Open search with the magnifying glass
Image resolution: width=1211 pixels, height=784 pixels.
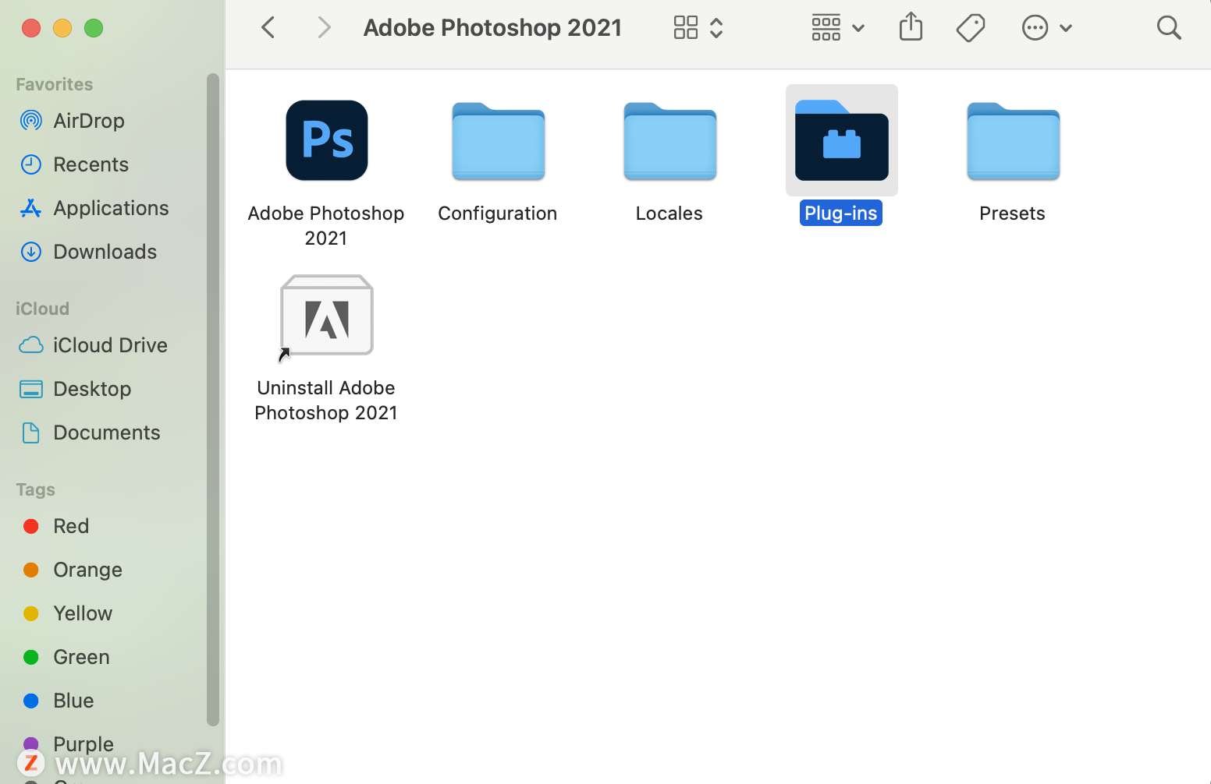pos(1169,28)
